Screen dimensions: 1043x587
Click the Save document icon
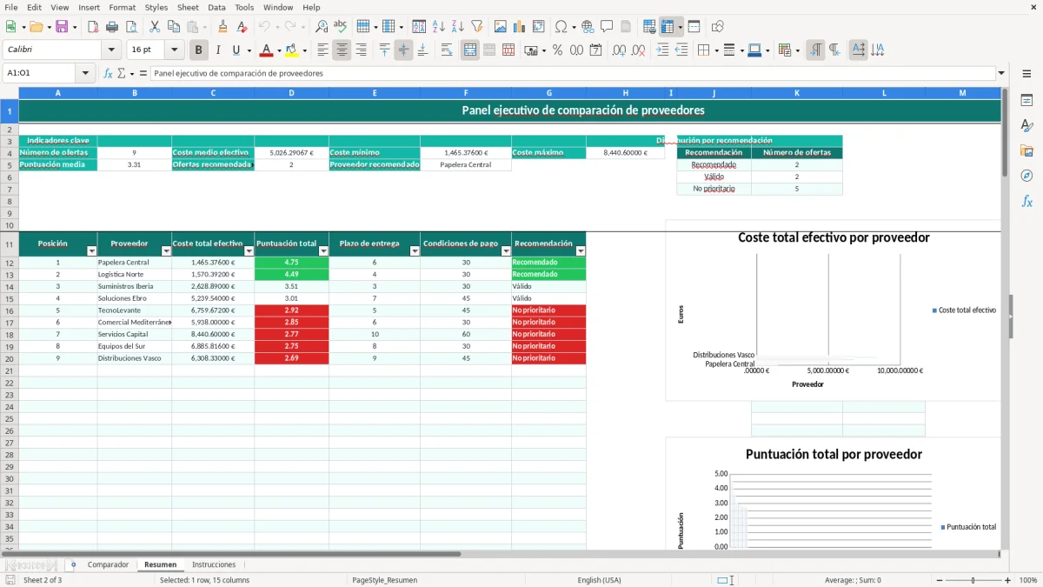(x=62, y=27)
